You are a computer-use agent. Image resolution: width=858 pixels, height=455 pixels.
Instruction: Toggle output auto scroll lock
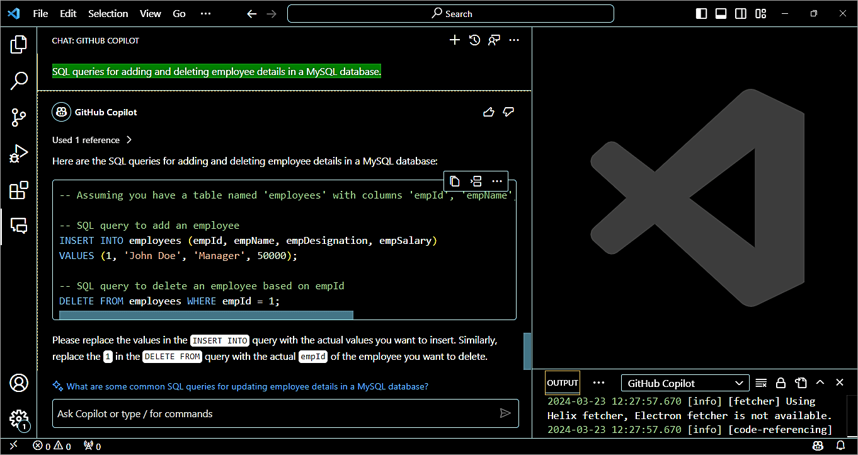[781, 383]
